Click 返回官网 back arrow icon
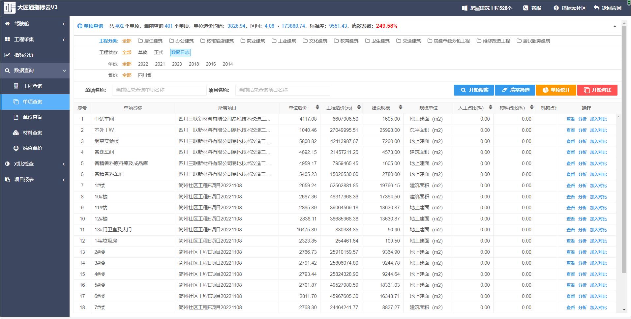The height and width of the screenshot is (319, 631). pyautogui.click(x=596, y=8)
